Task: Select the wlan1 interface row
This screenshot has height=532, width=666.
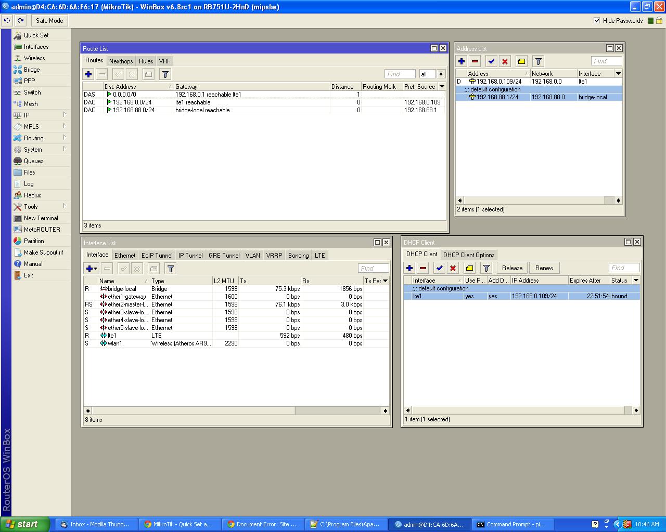Action: (x=236, y=343)
